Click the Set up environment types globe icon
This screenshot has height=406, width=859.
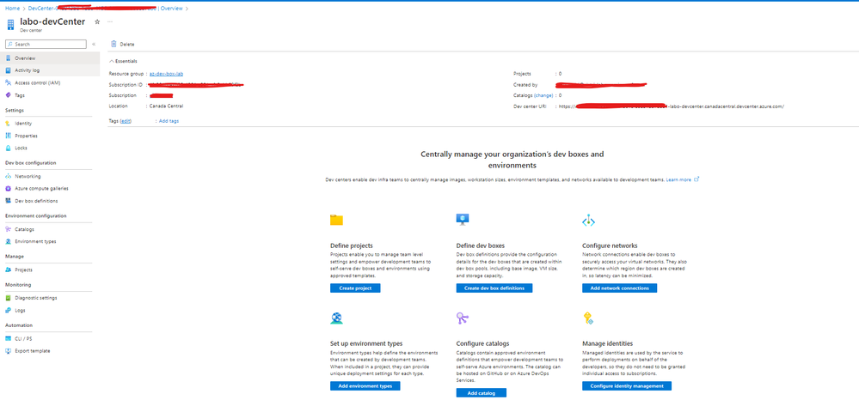coord(336,318)
